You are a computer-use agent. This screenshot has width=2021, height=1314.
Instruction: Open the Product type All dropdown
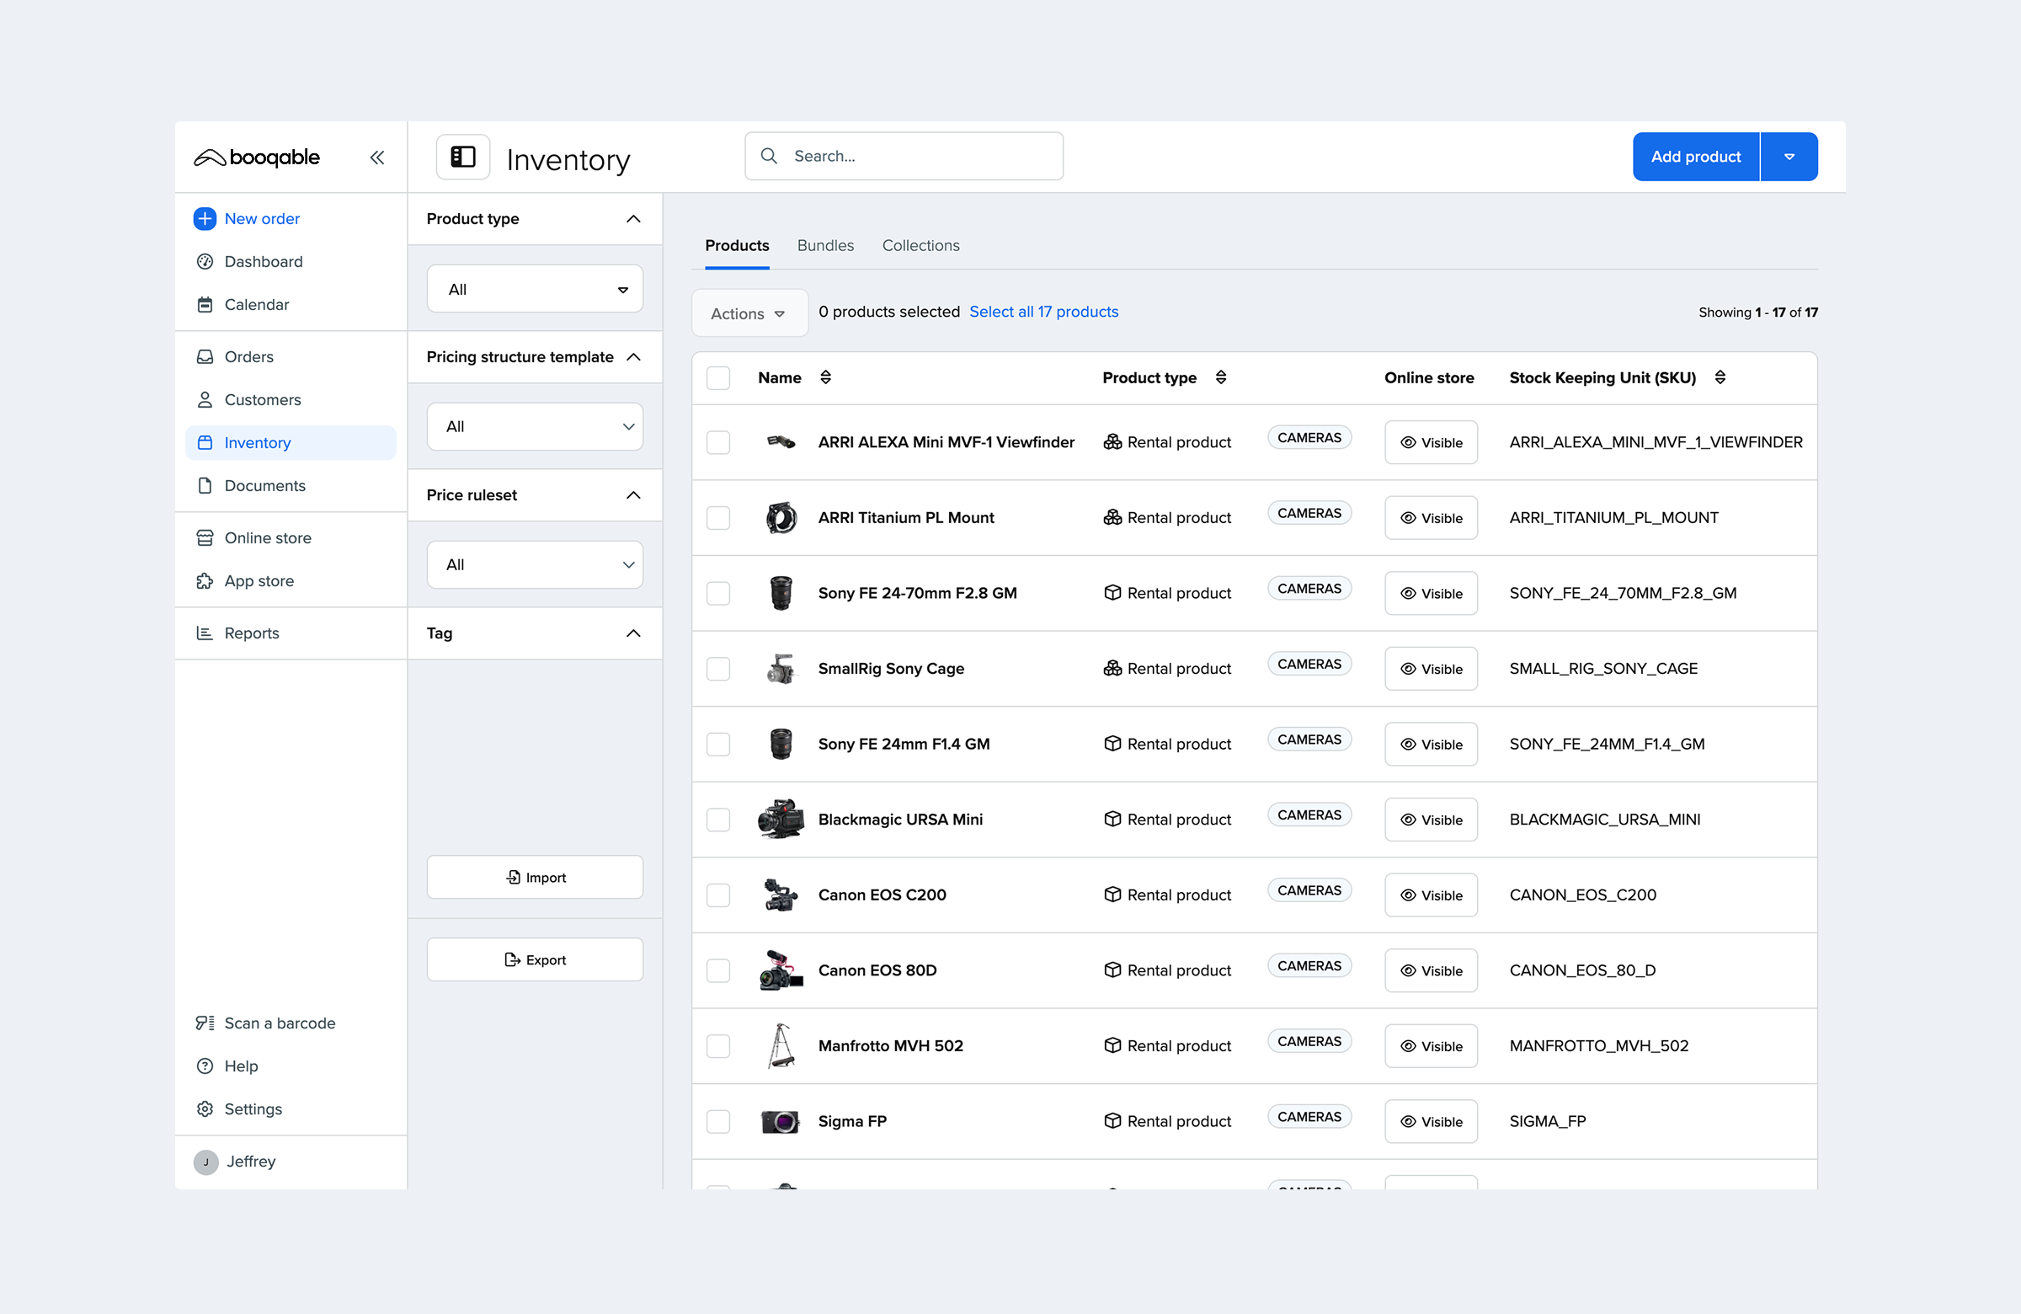coord(535,289)
